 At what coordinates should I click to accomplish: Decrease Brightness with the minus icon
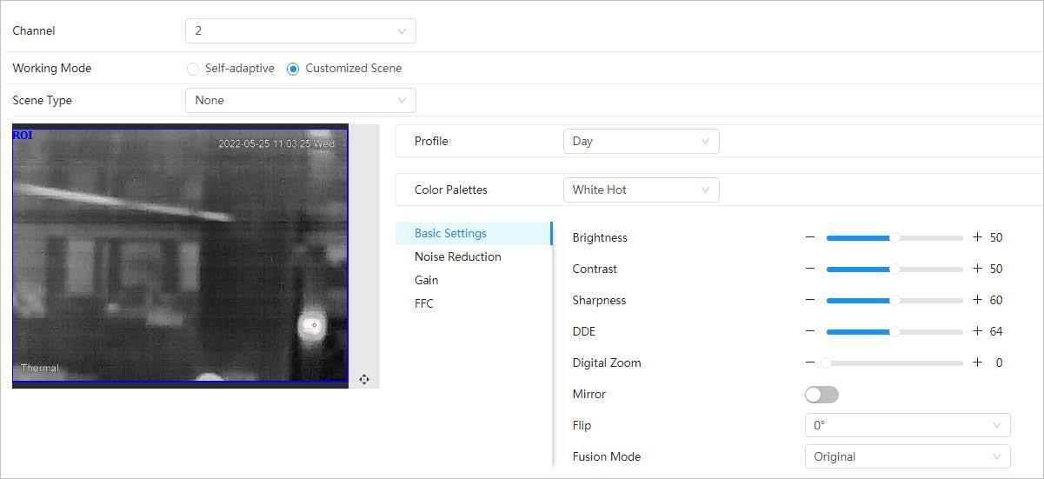(810, 237)
